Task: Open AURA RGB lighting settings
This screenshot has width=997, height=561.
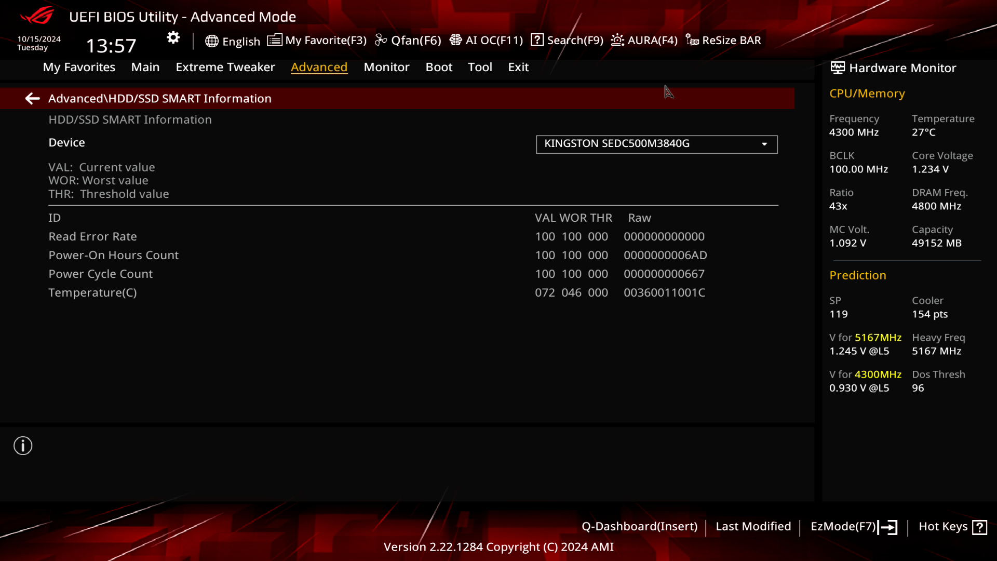Action: point(644,39)
